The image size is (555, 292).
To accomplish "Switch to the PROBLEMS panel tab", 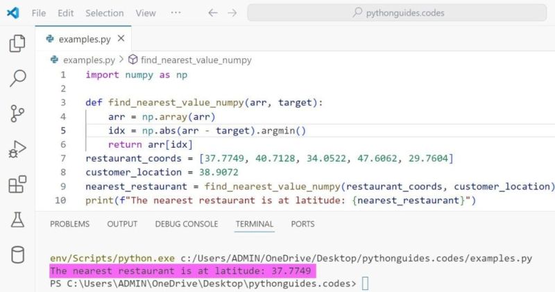I will (70, 224).
